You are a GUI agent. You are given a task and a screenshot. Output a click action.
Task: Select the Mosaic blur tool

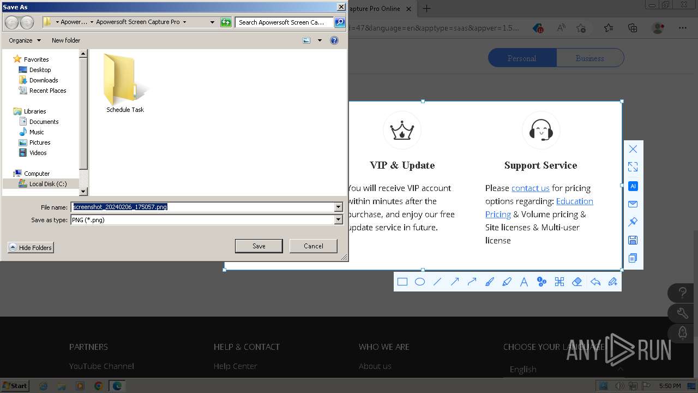(x=559, y=282)
